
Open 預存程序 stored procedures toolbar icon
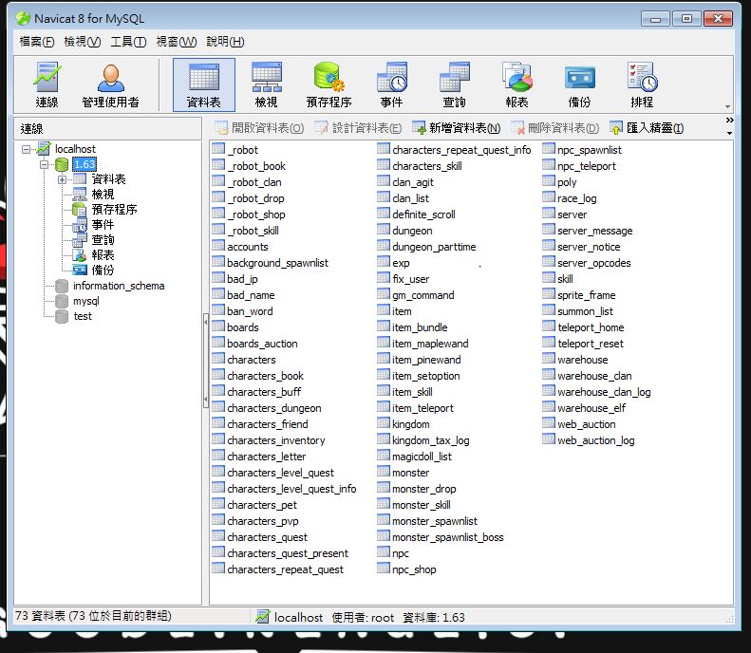point(329,84)
